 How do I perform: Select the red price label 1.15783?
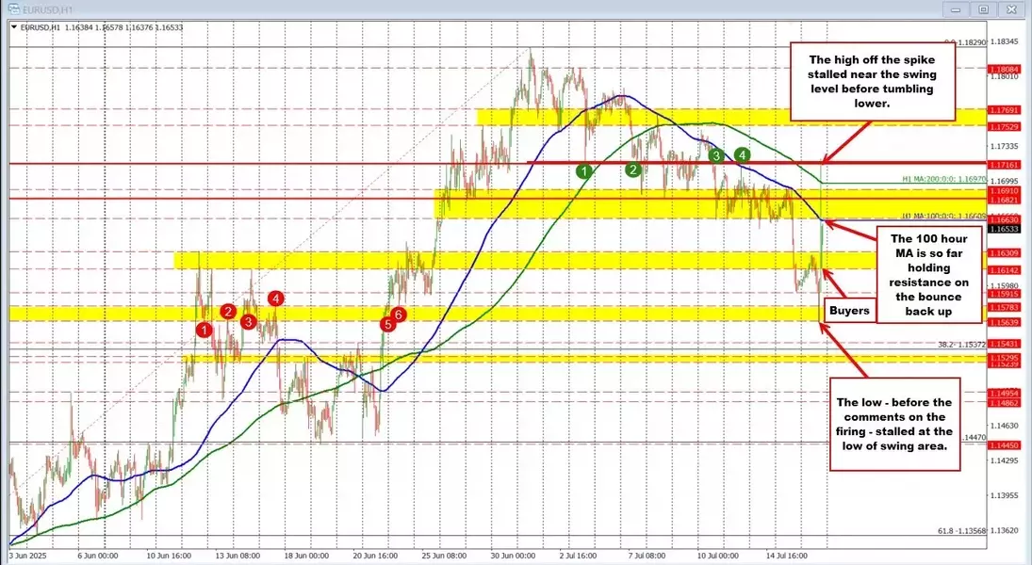pos(1004,307)
